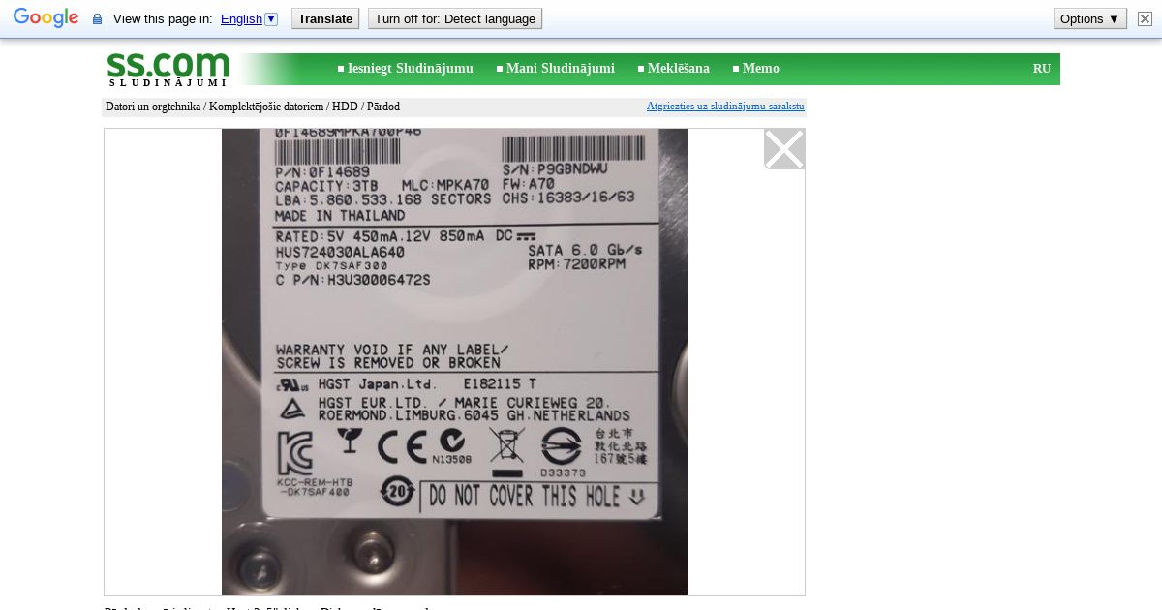Click the Translate button
This screenshot has height=610, width=1162.
point(325,18)
